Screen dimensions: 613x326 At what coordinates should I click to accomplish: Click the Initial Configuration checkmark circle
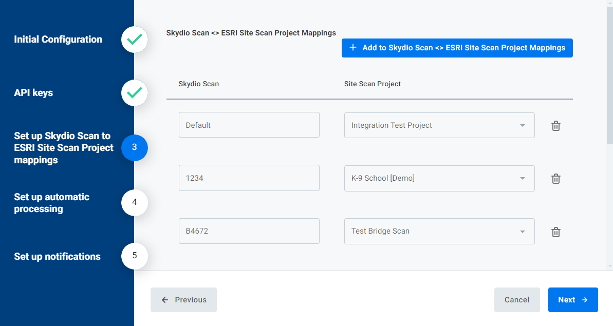[135, 40]
